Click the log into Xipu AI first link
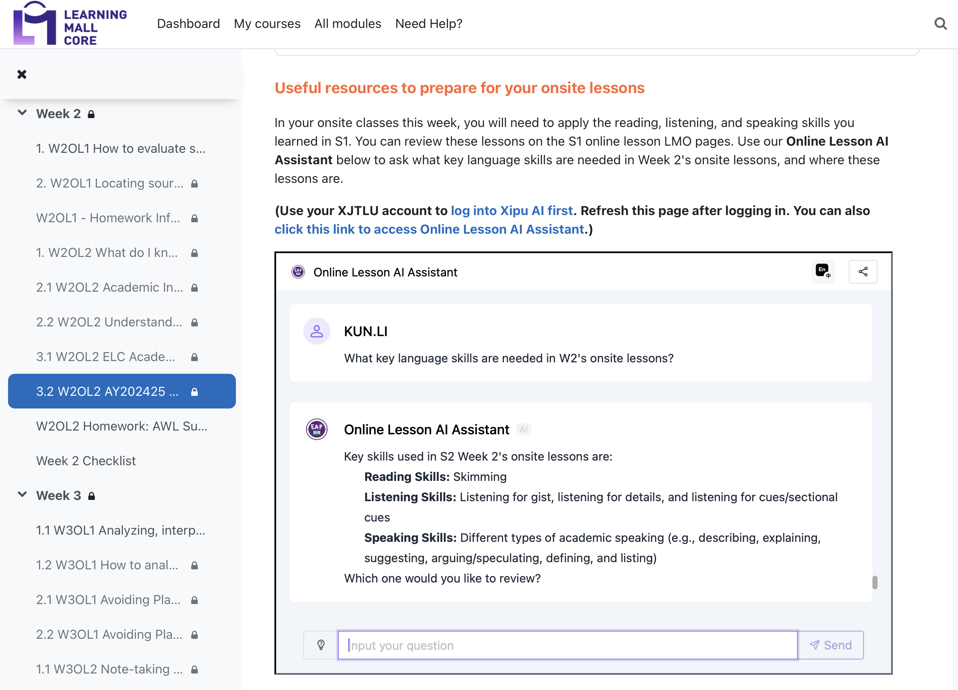The height and width of the screenshot is (690, 958). point(512,210)
